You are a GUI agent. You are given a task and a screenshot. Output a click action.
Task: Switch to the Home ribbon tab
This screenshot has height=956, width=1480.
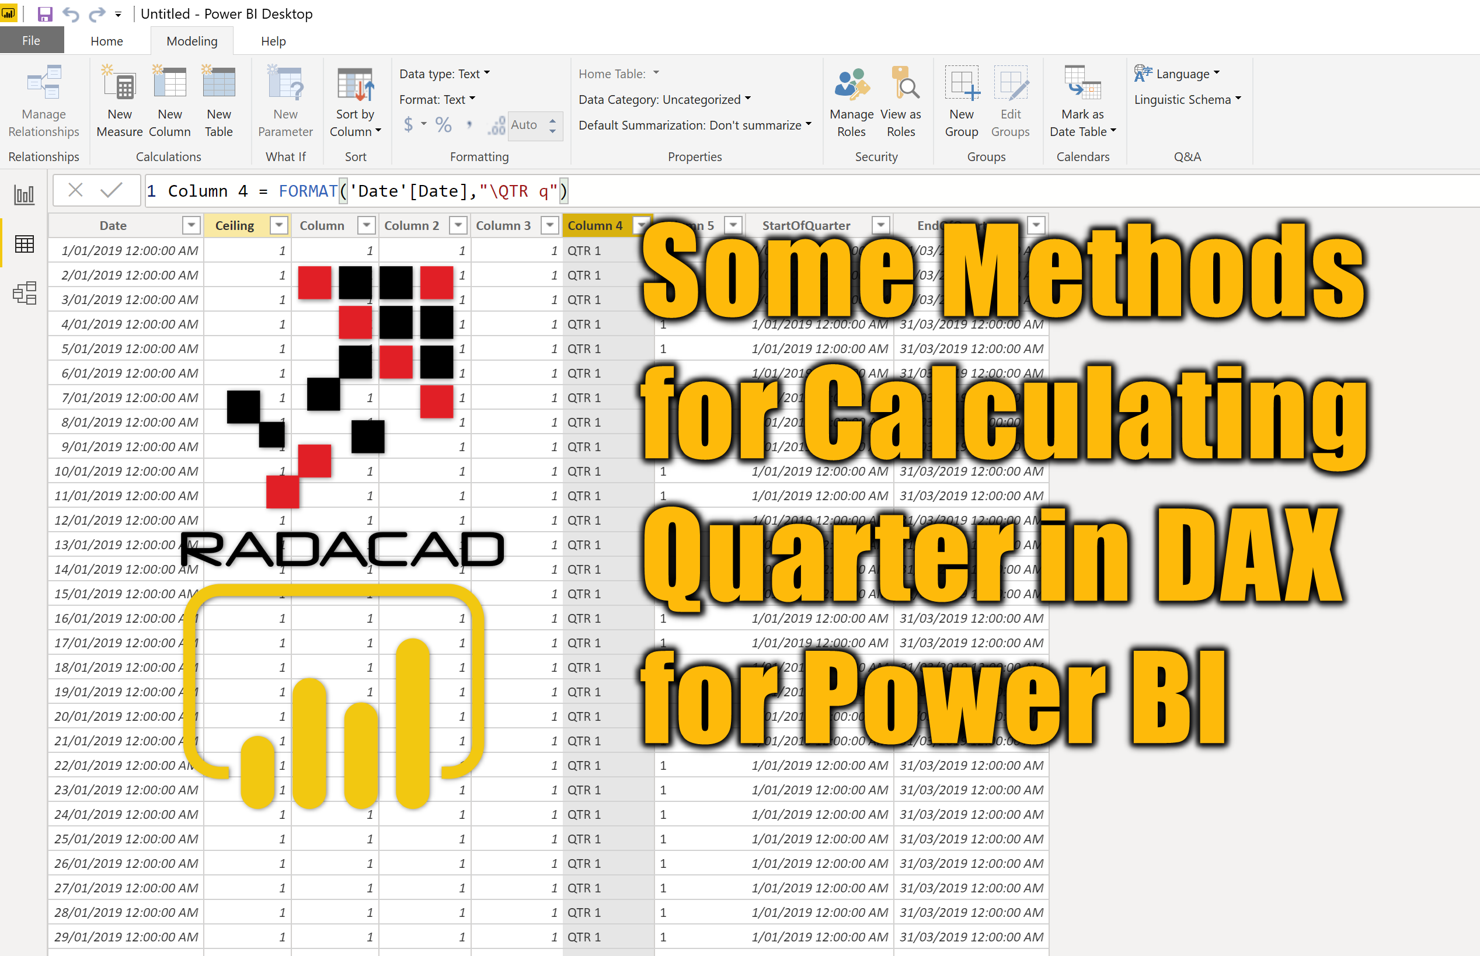(x=106, y=41)
